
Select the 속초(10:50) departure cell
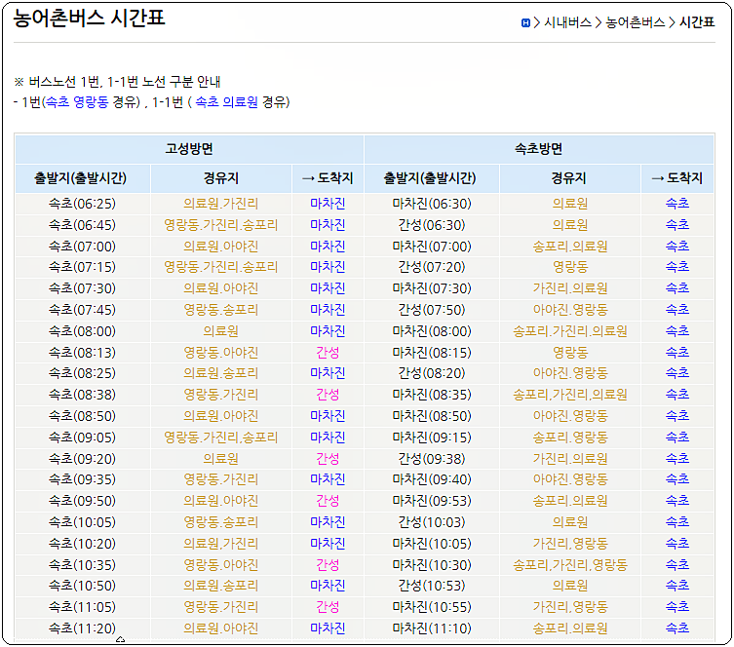(x=83, y=586)
